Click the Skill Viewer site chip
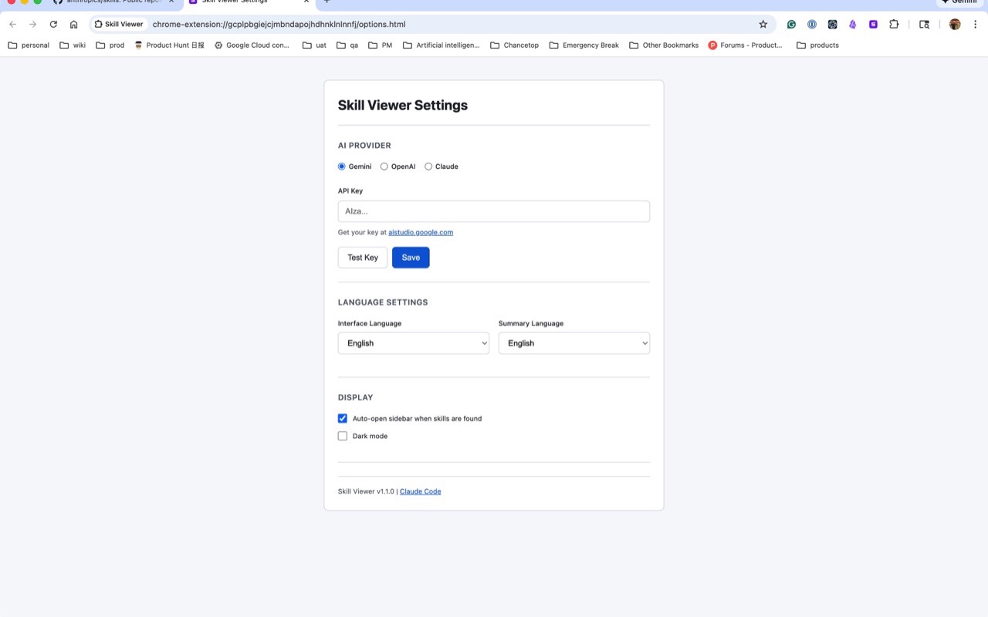This screenshot has height=617, width=988. (x=119, y=24)
